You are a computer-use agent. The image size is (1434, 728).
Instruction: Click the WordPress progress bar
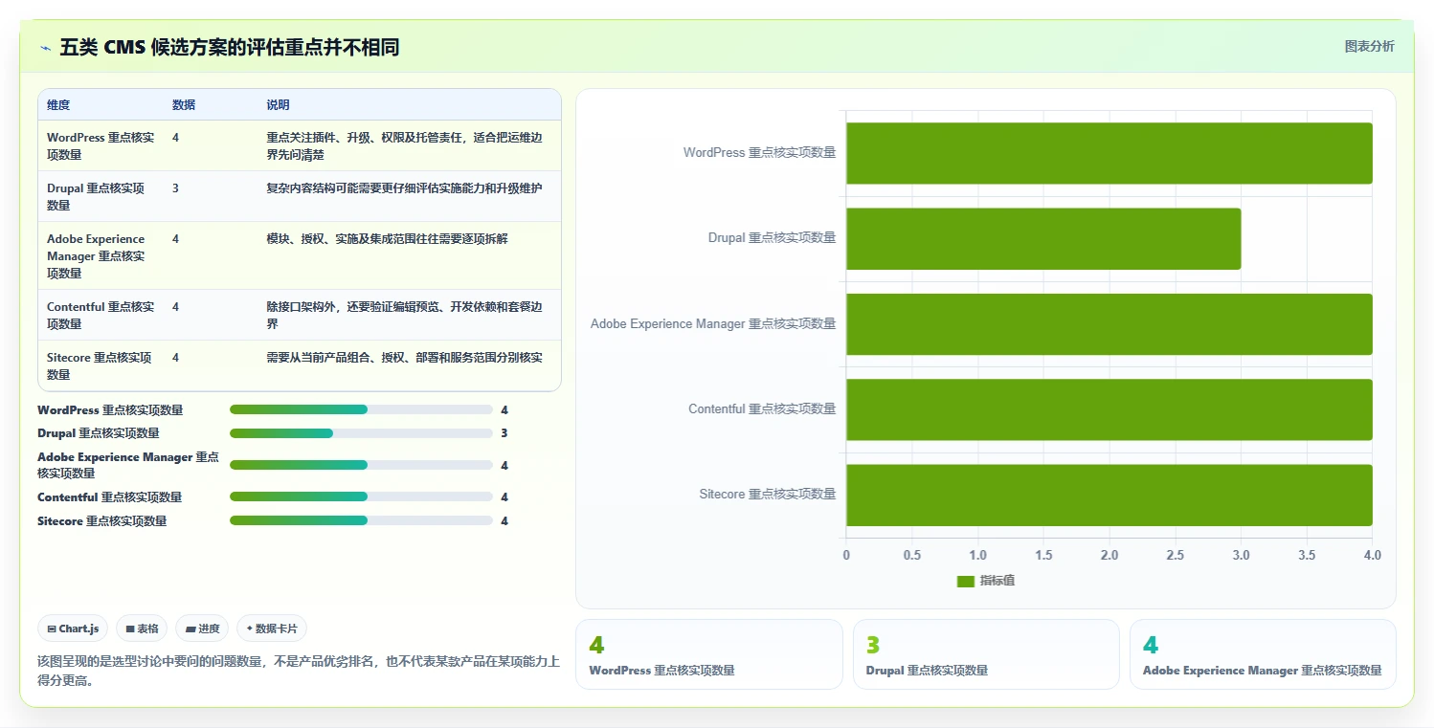(361, 409)
